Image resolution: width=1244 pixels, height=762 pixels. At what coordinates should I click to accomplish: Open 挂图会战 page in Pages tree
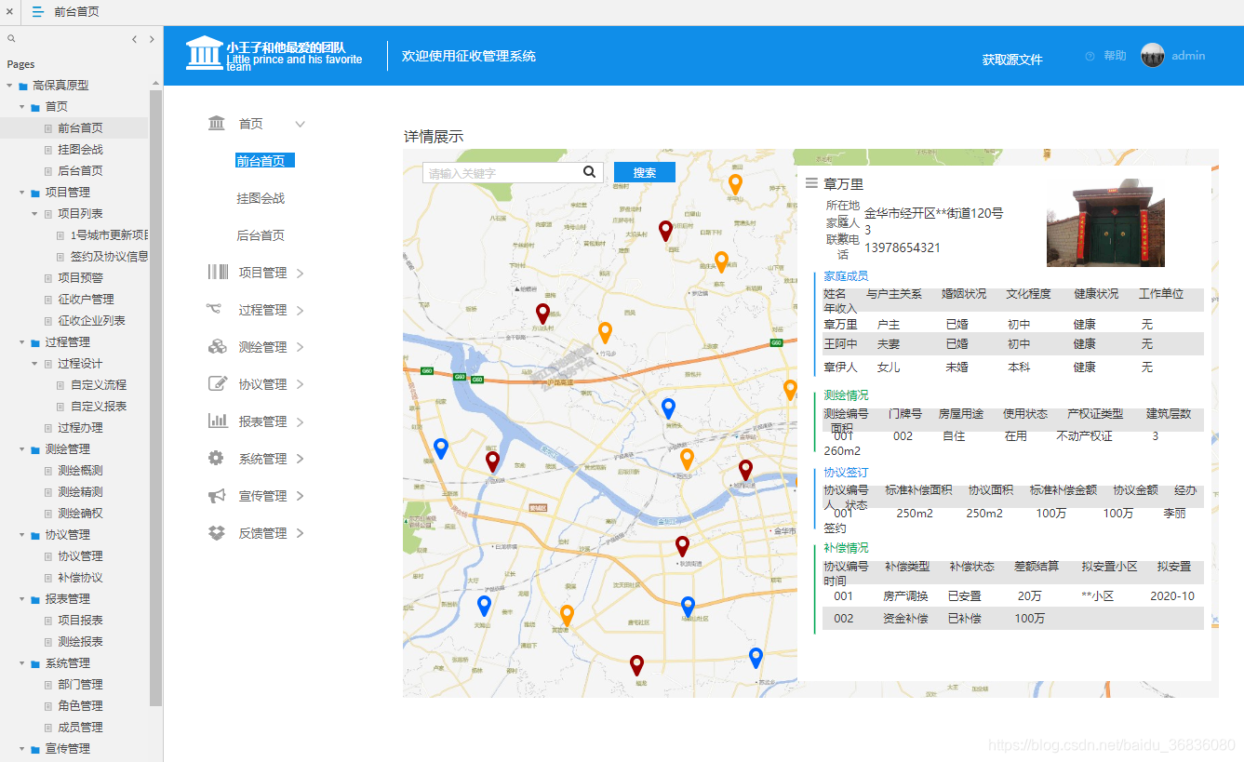coord(80,150)
